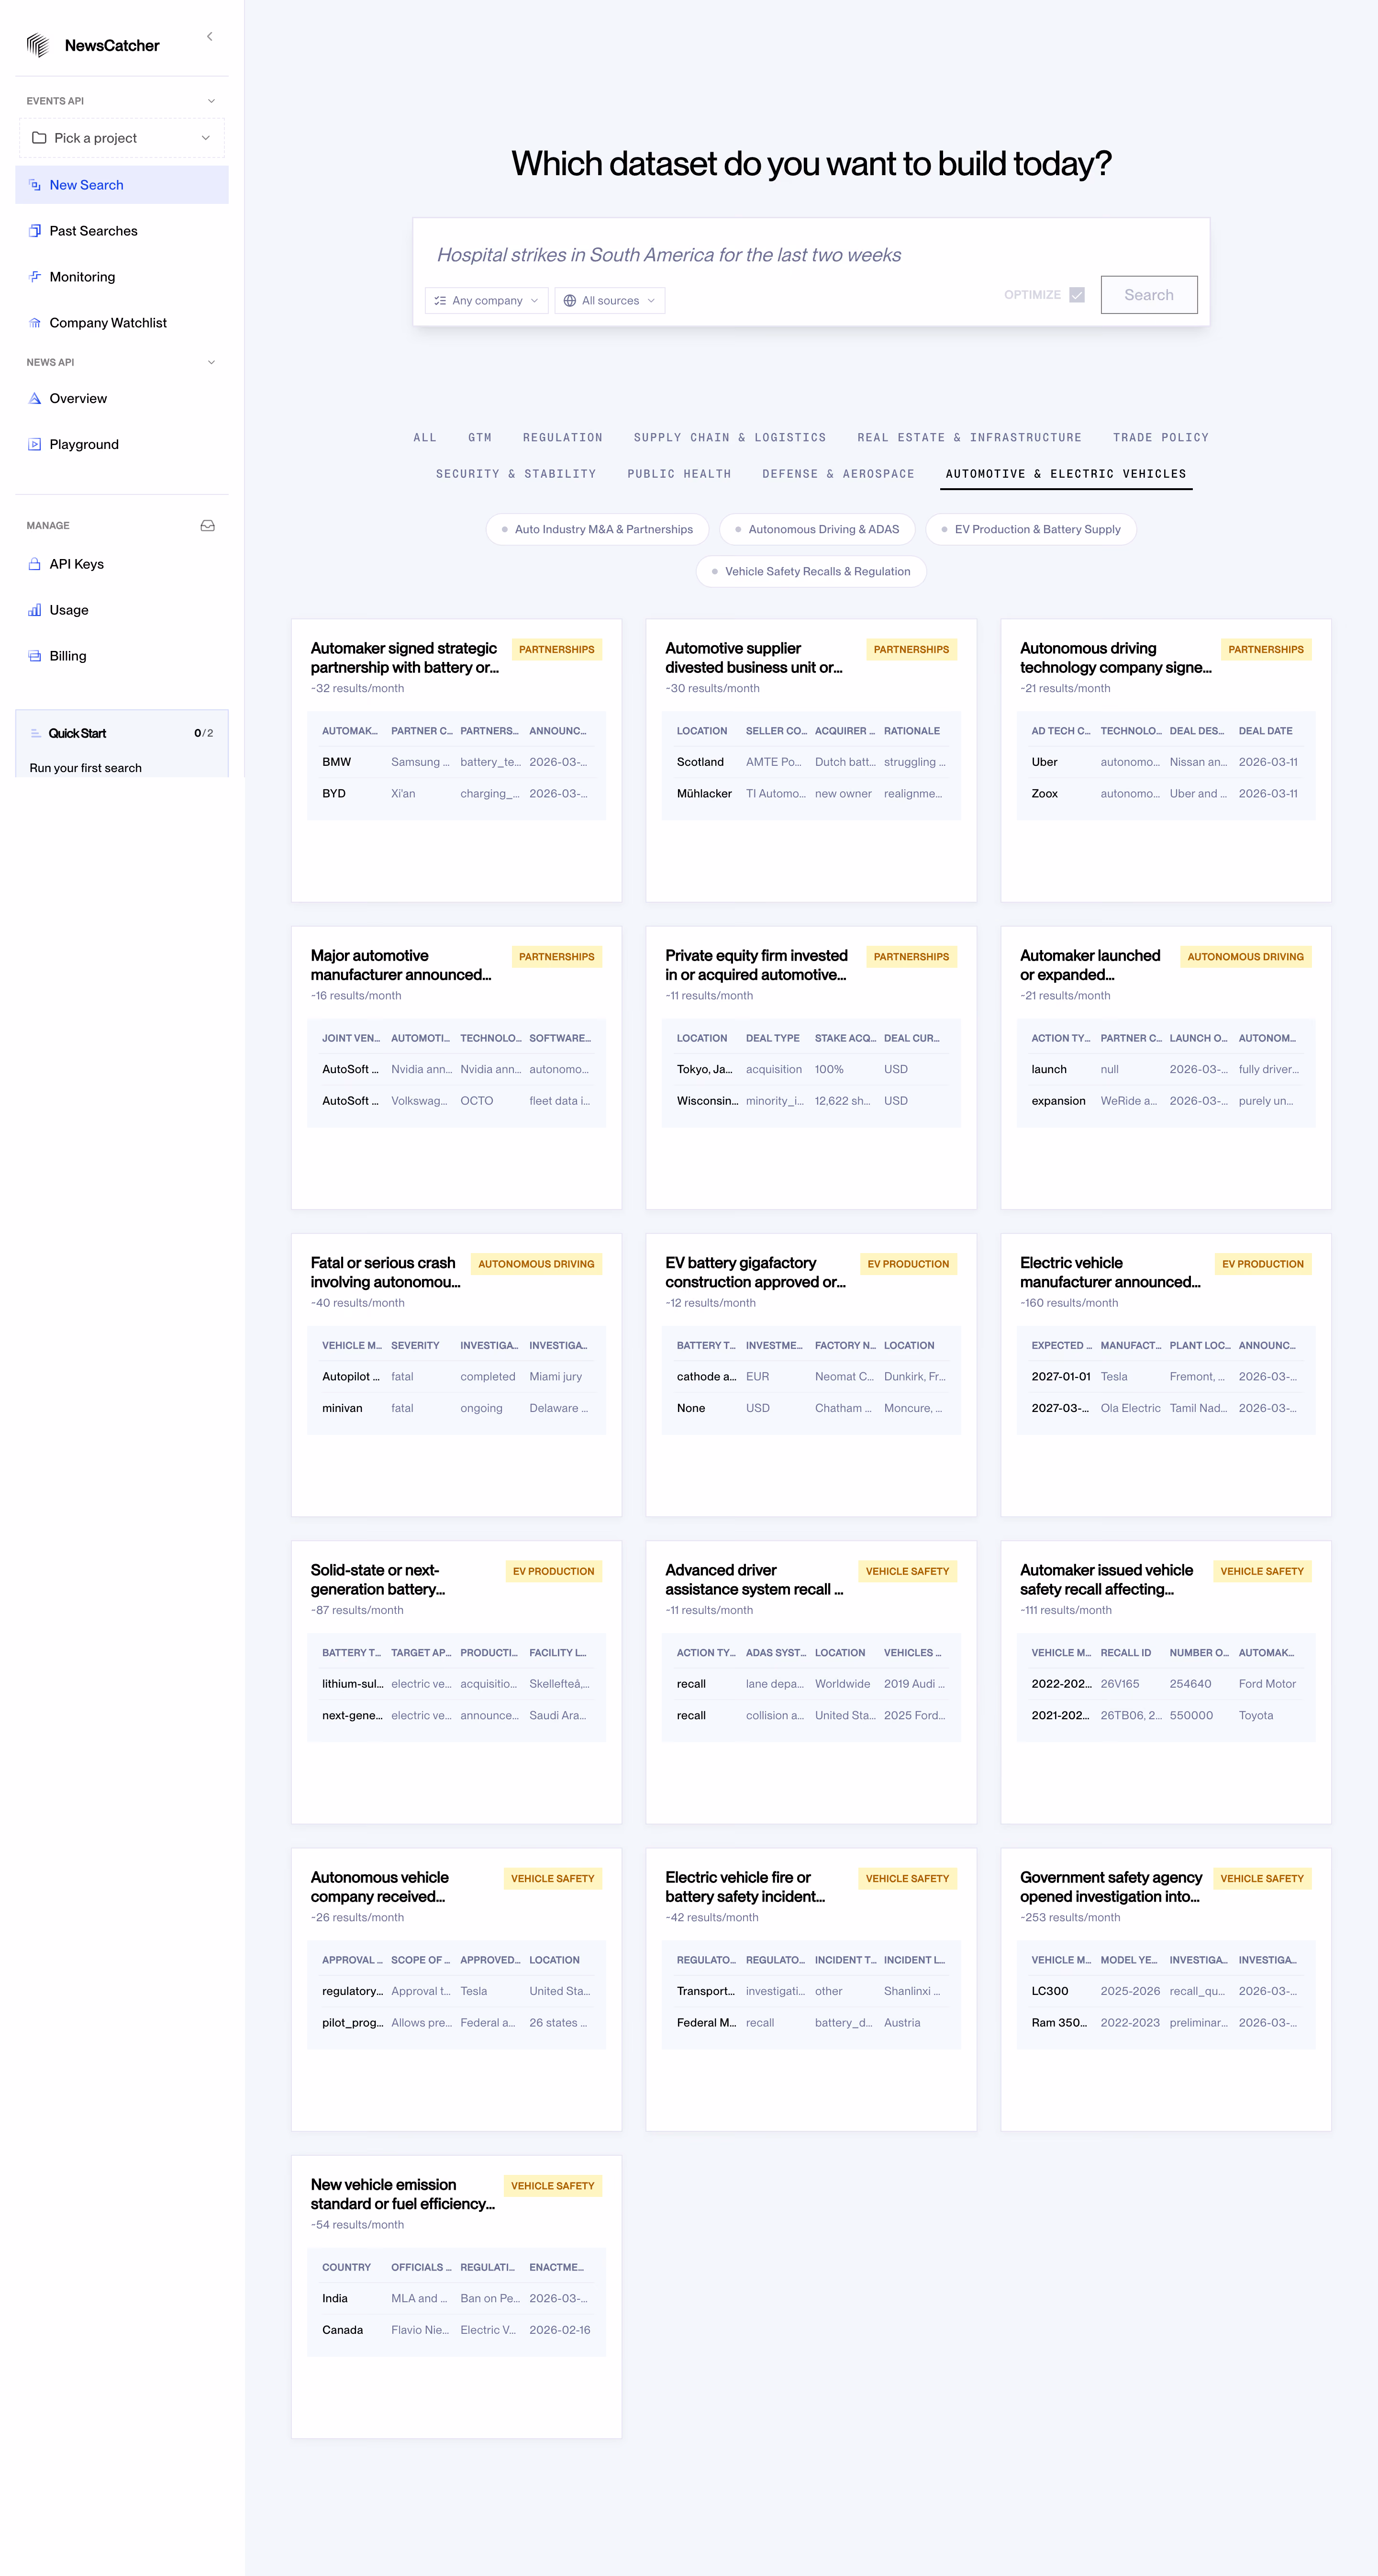Filter by Autonomous Driving & ADAS
This screenshot has width=1378, height=2576.
(817, 530)
